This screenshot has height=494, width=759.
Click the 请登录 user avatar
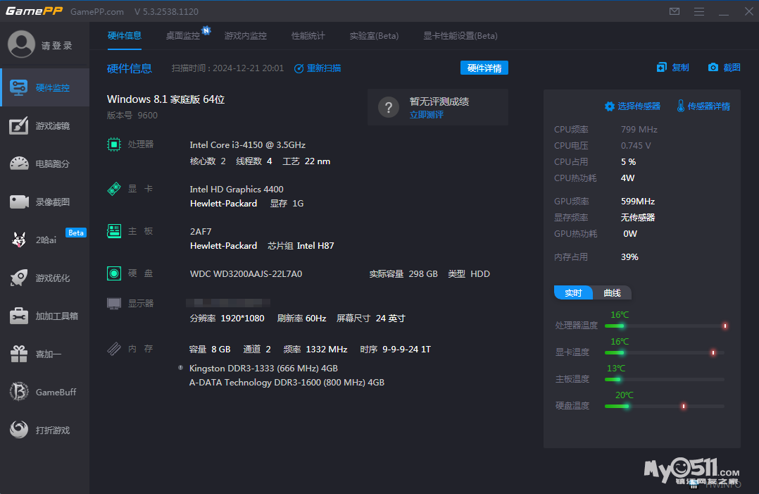pyautogui.click(x=21, y=44)
